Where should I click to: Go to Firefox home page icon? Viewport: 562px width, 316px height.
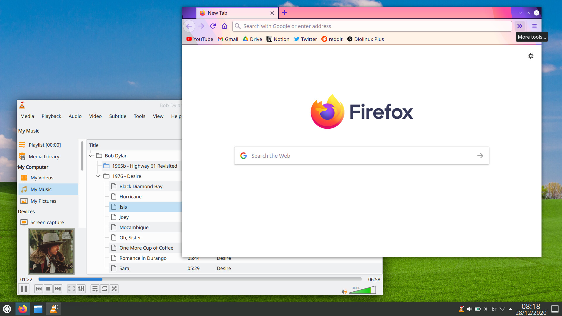point(225,26)
